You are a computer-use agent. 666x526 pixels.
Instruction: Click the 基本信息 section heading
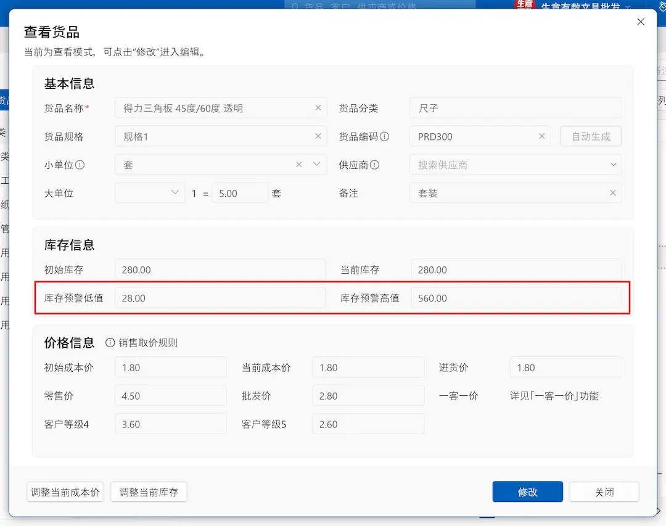pos(69,83)
